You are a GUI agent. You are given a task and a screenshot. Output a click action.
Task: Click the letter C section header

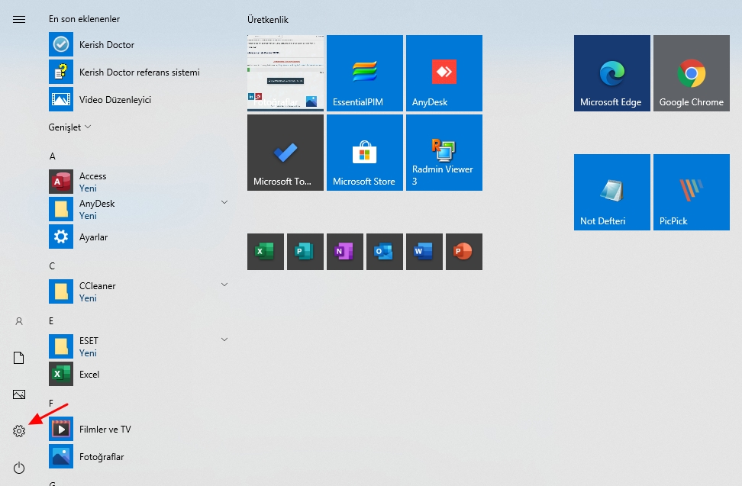[x=52, y=266]
